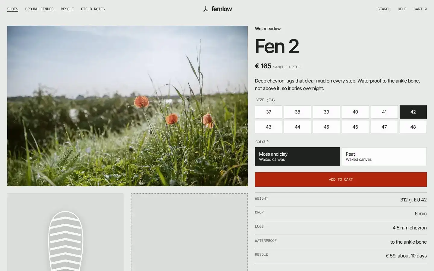This screenshot has width=434, height=271.
Task: Choose the Moss and clay colour
Action: (297, 157)
